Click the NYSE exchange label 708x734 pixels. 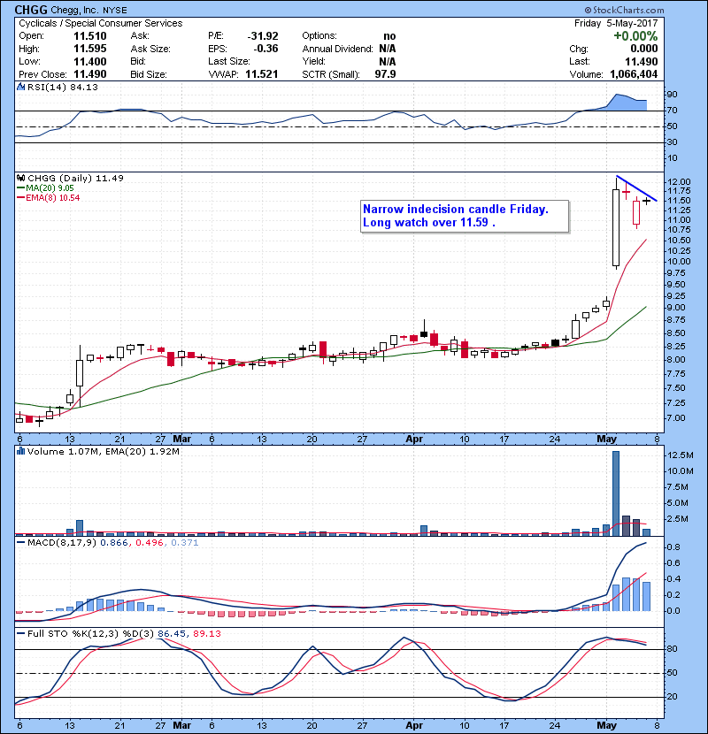click(x=115, y=11)
